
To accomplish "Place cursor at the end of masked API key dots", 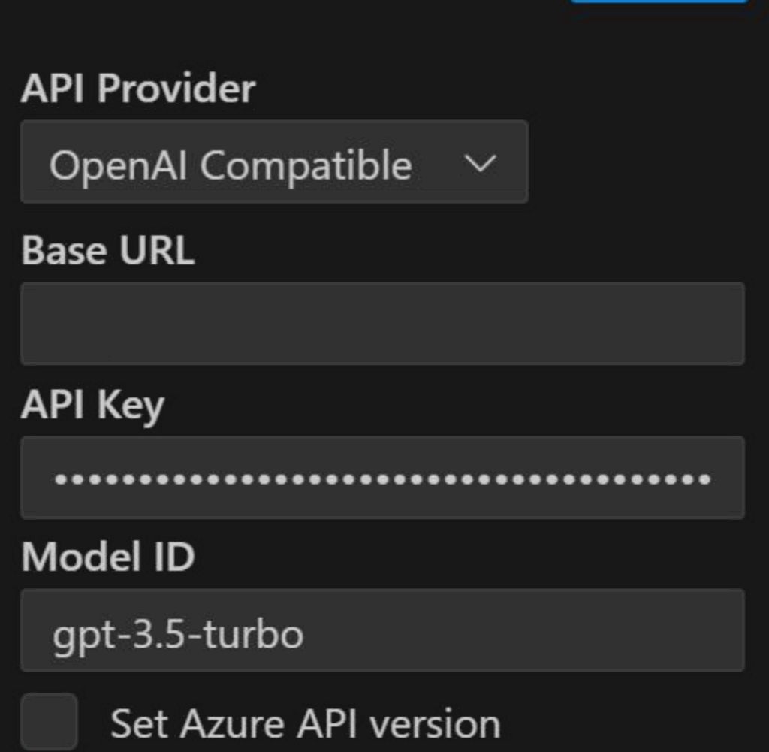I will 712,478.
